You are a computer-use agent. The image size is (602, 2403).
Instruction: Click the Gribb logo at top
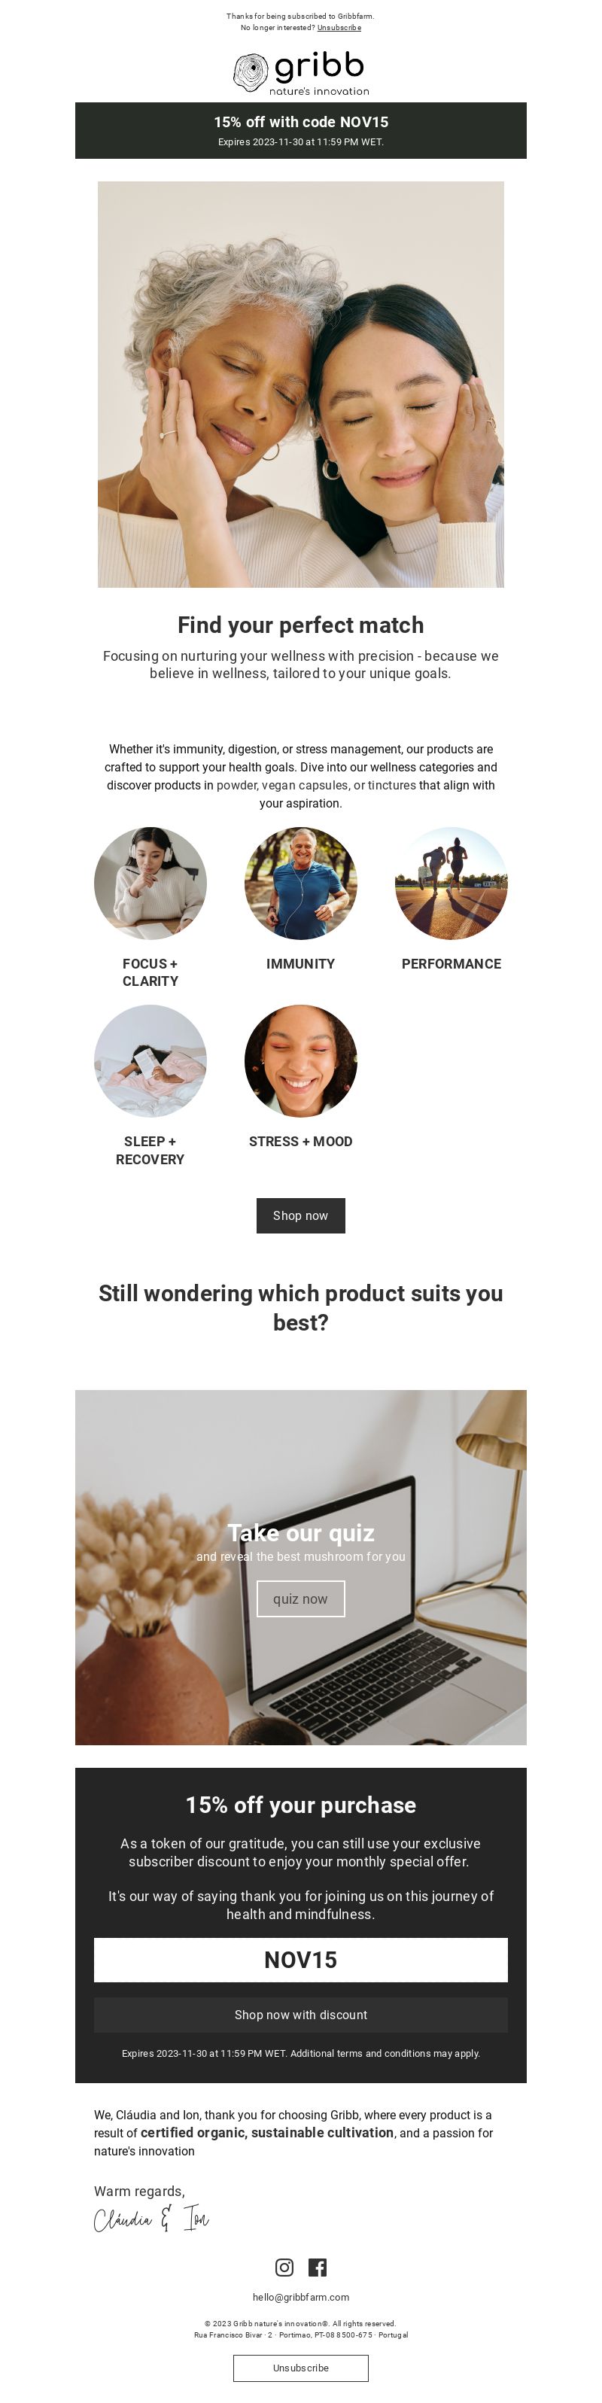pos(300,73)
